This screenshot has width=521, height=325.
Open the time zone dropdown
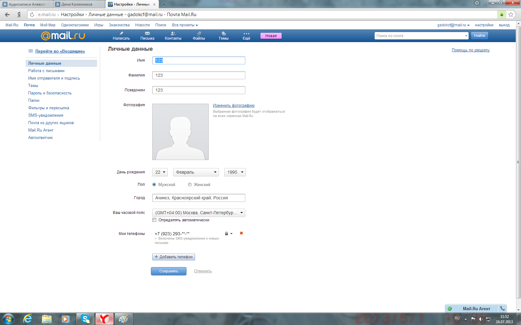(x=199, y=213)
